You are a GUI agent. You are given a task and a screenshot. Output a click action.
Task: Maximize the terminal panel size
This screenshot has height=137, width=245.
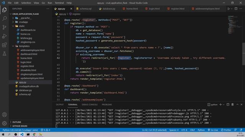(237, 105)
